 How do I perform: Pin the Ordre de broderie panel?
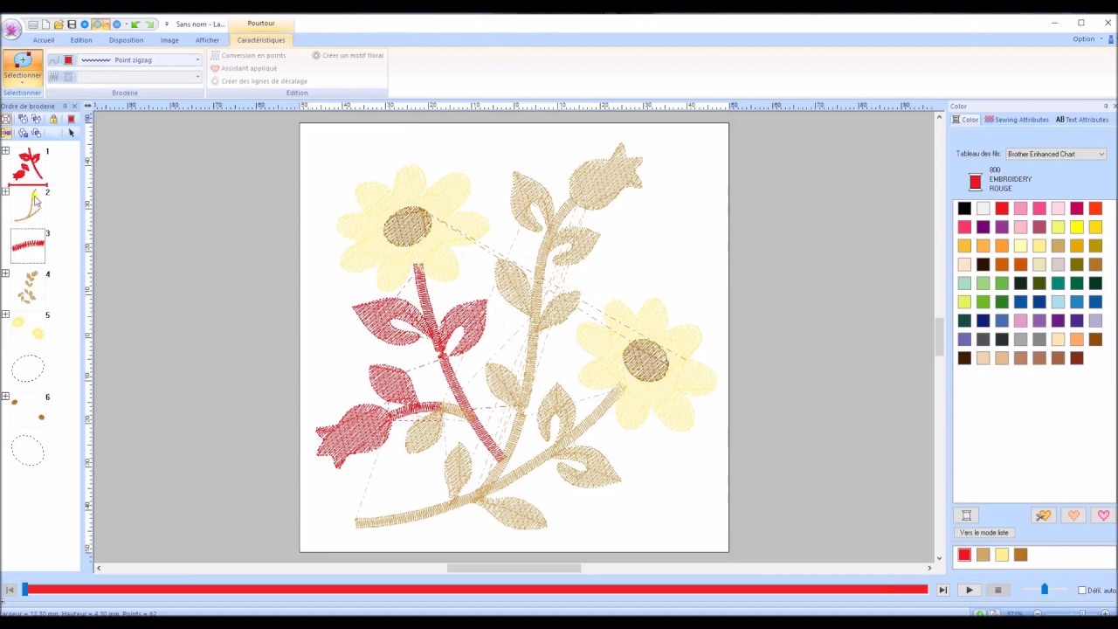[64, 106]
